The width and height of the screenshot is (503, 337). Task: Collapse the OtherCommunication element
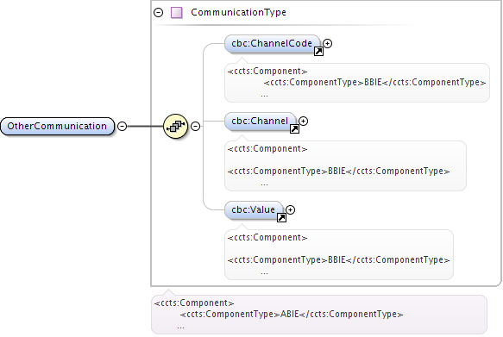tap(122, 126)
